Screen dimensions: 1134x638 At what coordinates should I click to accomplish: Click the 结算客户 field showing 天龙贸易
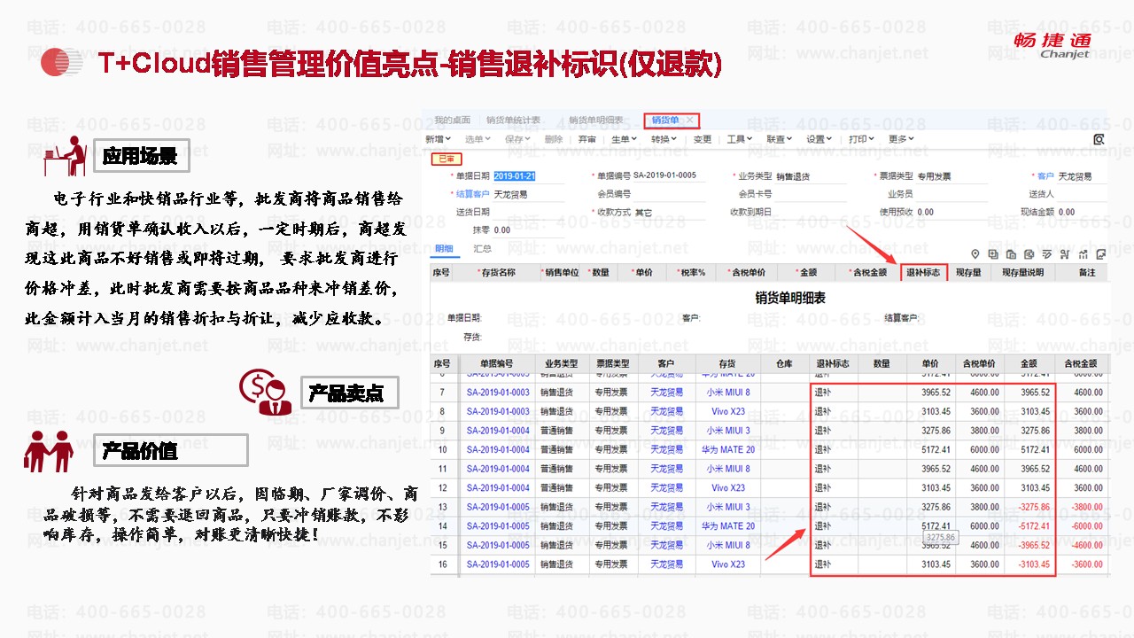(529, 194)
